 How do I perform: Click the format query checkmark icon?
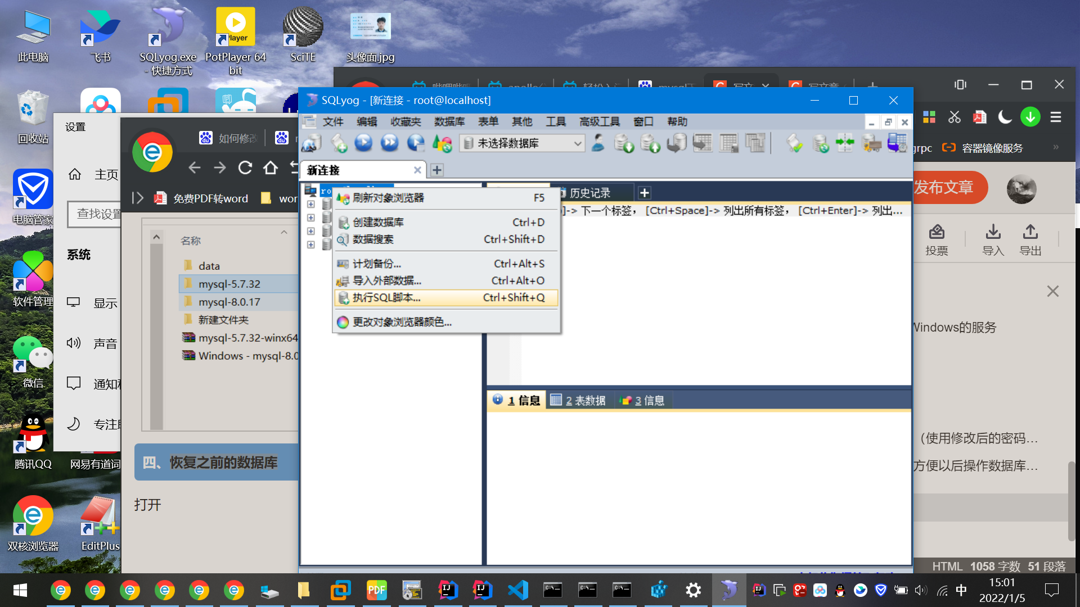(794, 143)
